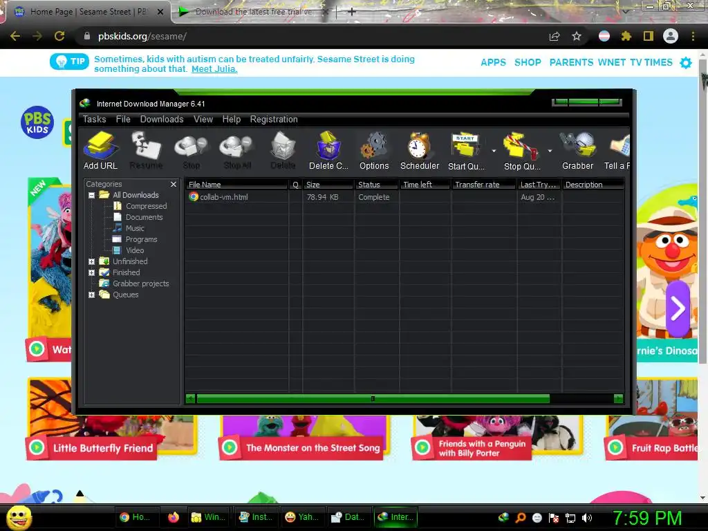Open the Tasks menu
The width and height of the screenshot is (708, 531).
tap(94, 119)
